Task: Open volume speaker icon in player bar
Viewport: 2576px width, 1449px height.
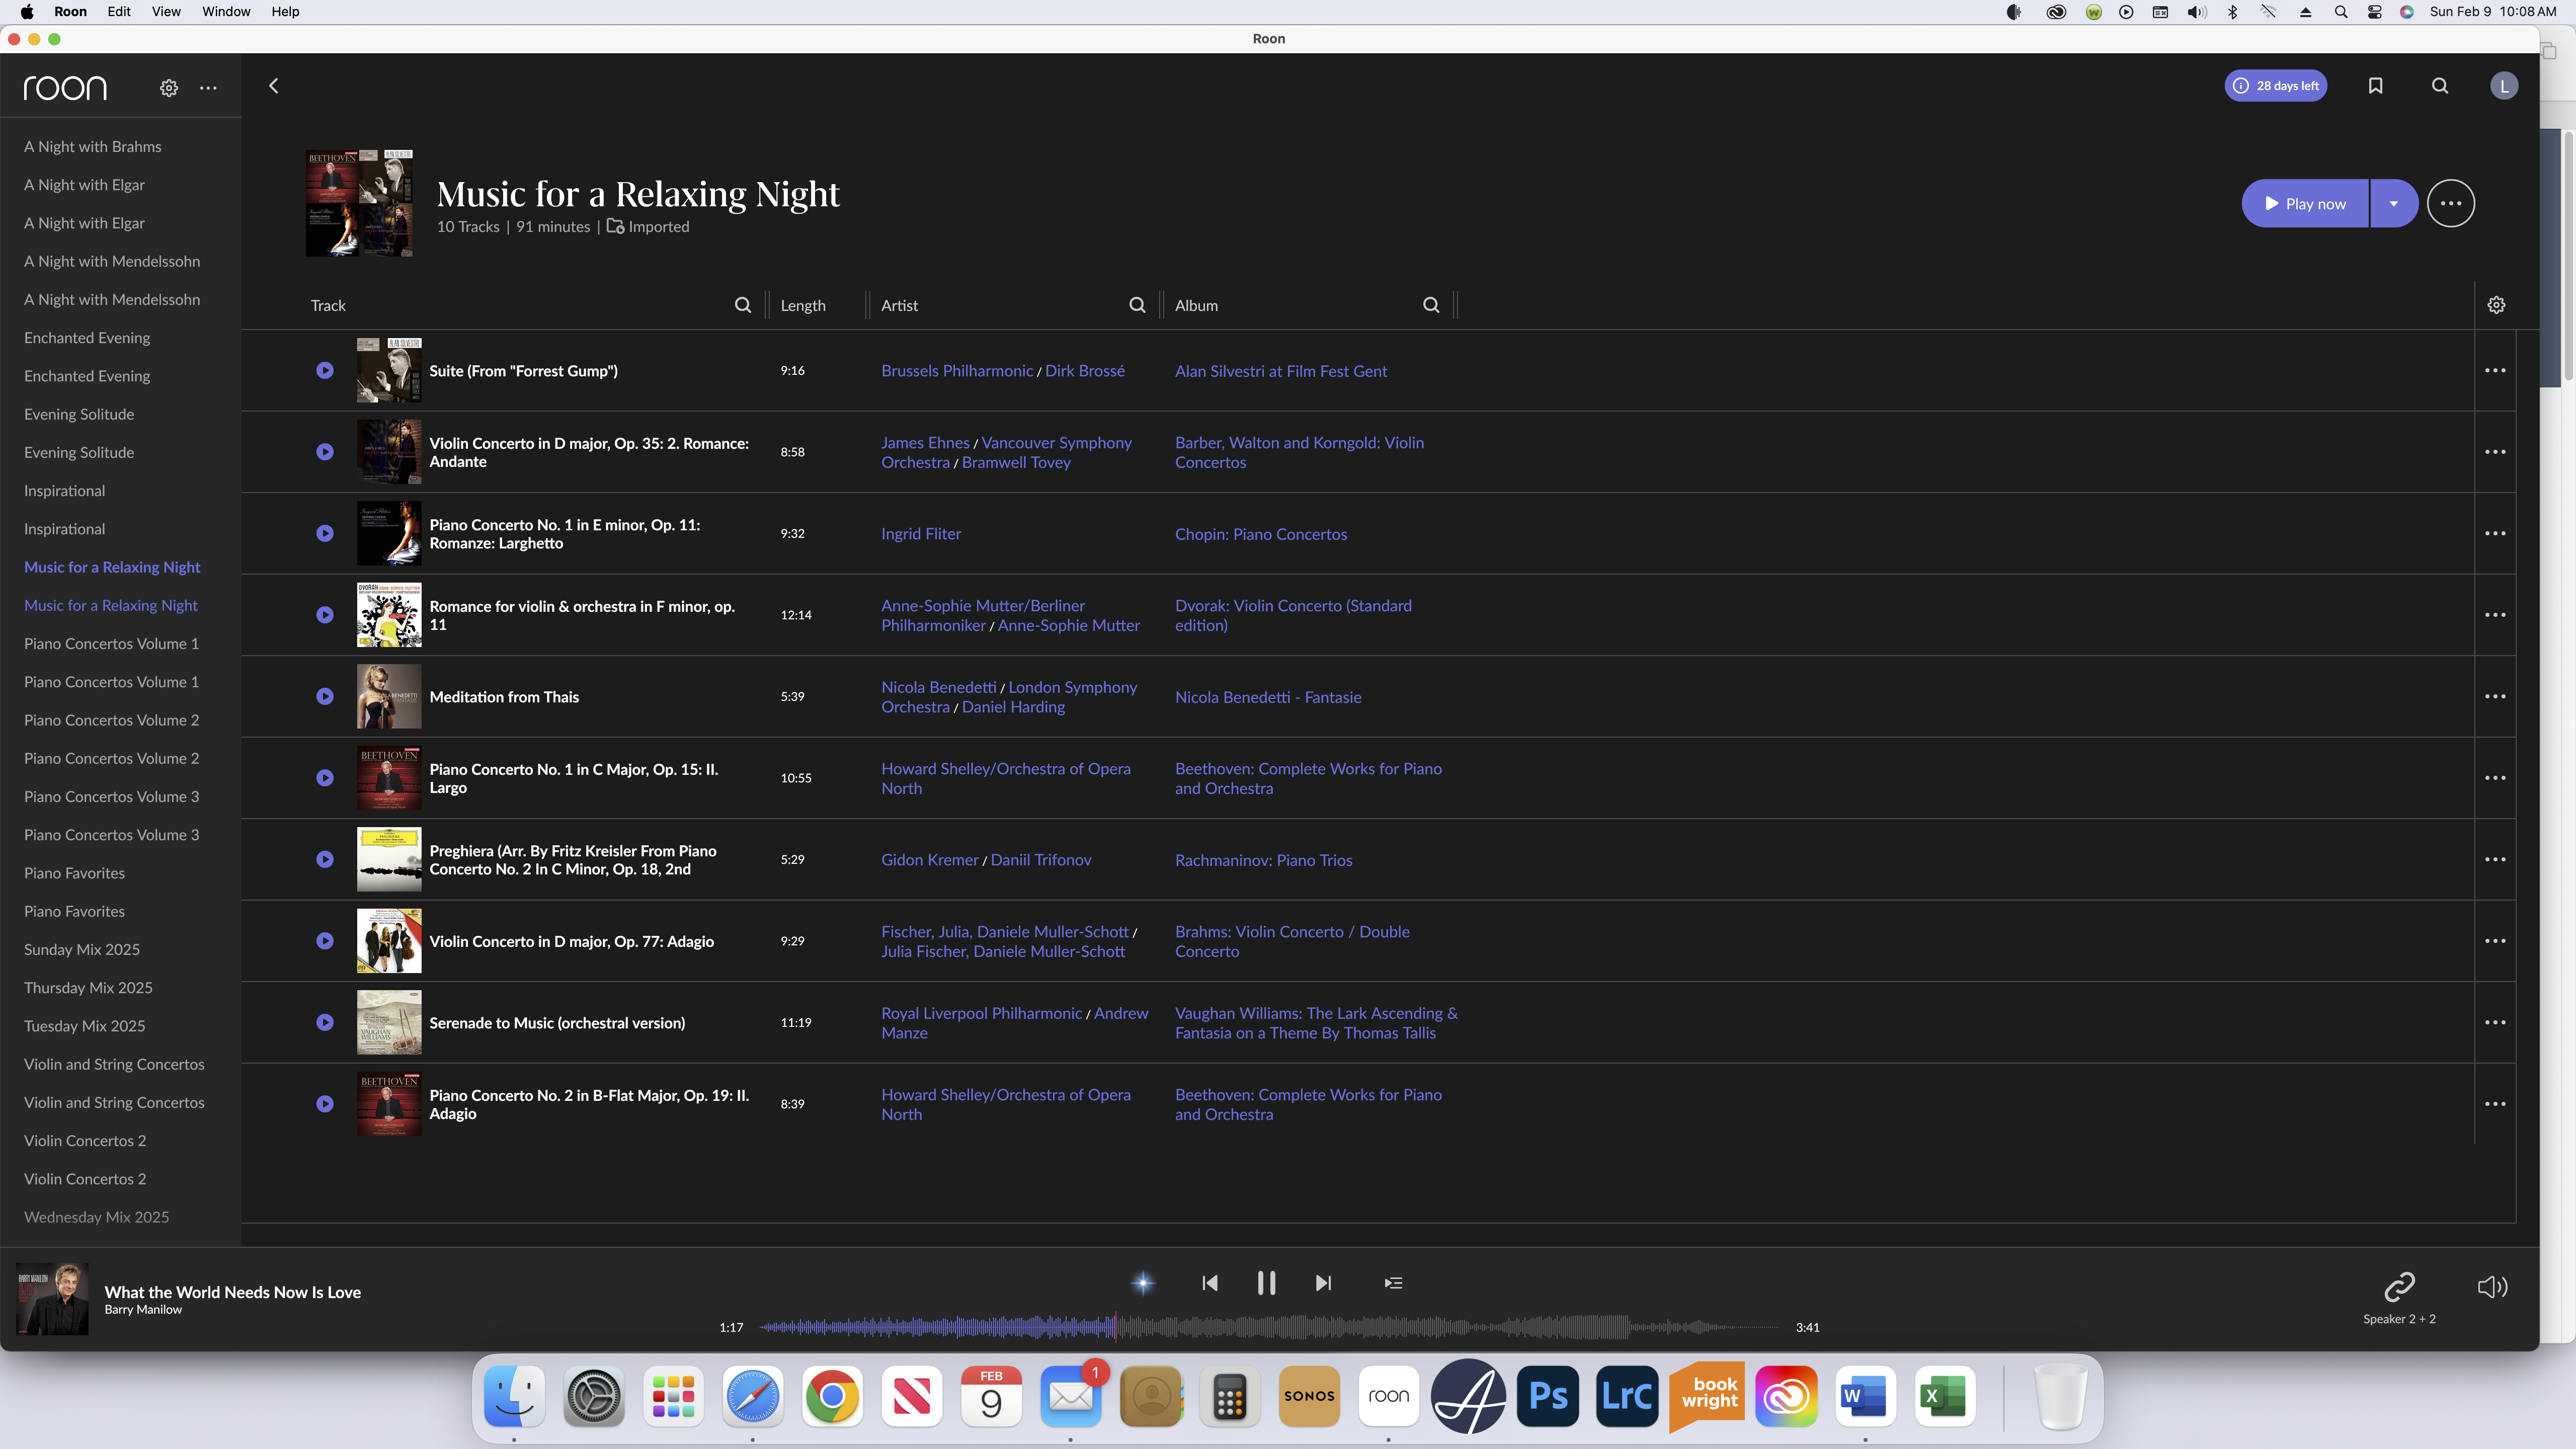Action: (x=2492, y=1287)
